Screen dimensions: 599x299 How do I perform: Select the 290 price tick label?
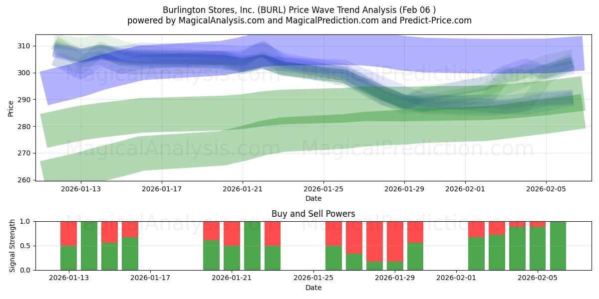tap(25, 100)
